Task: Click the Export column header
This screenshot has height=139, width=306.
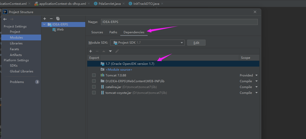Action: pos(94,58)
